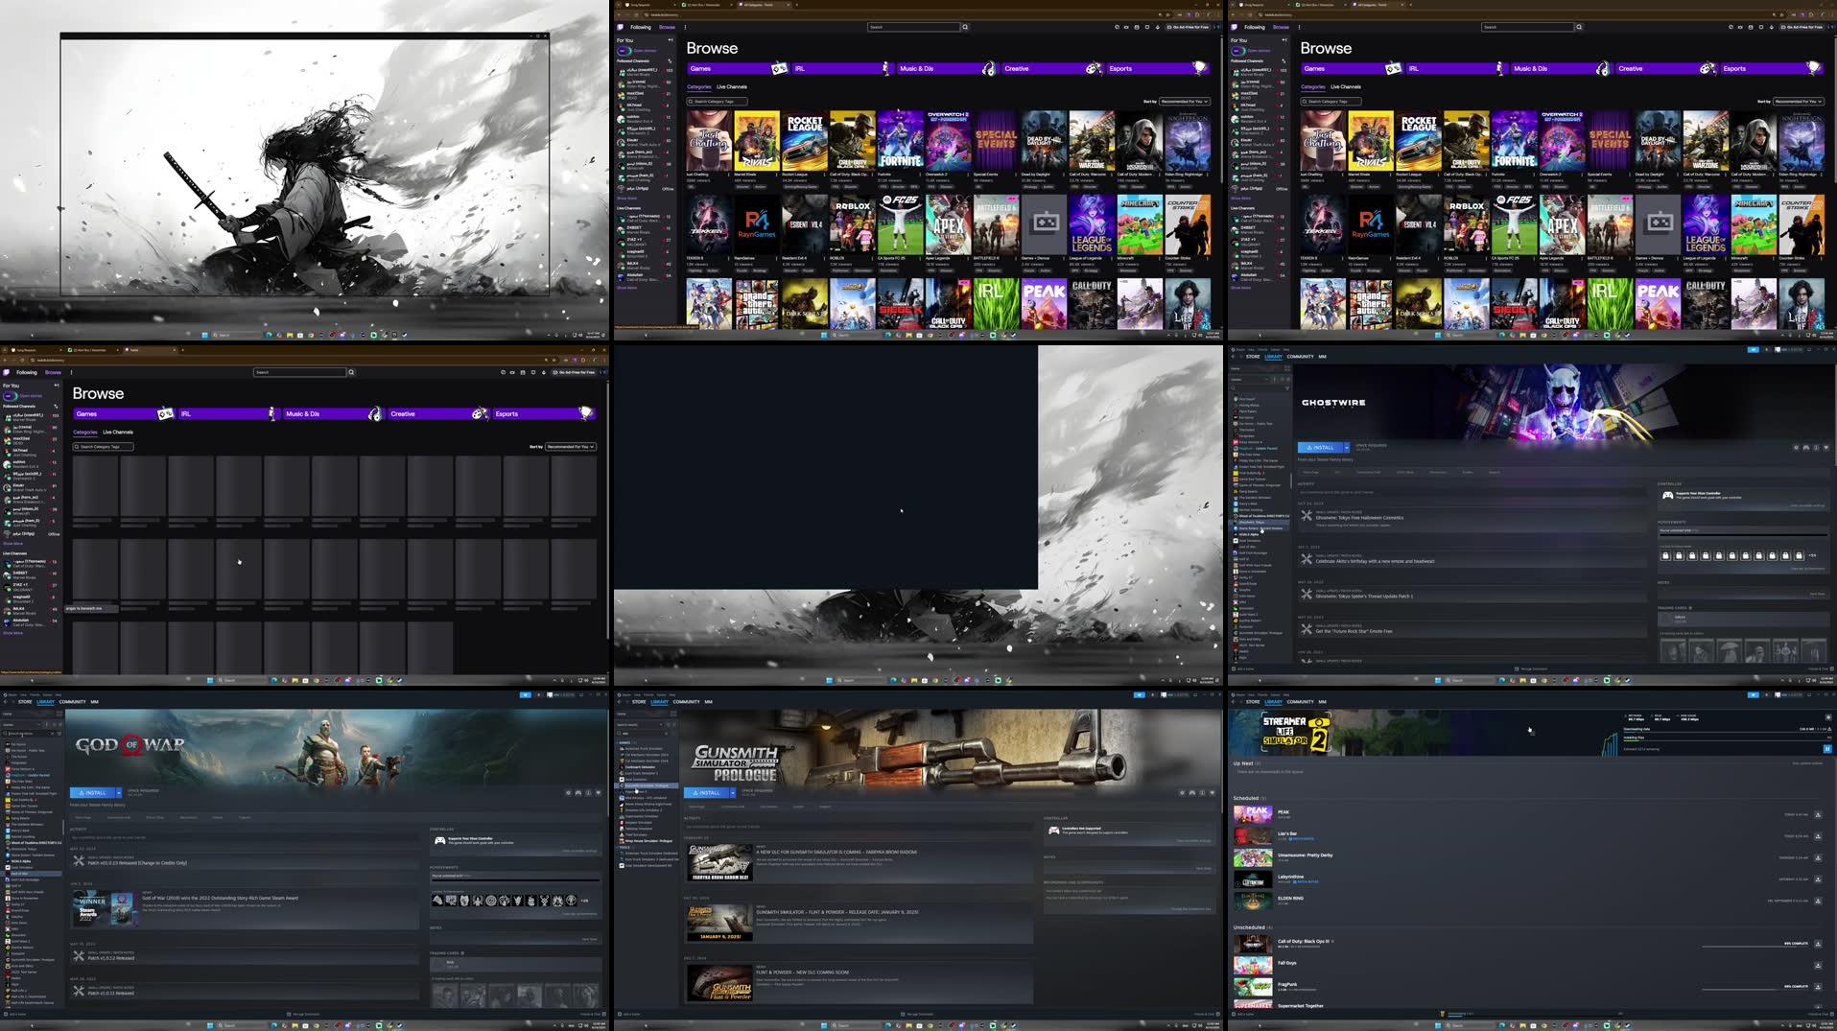This screenshot has width=1837, height=1031.
Task: Open the COMMUNITY tab in Ghostwire Steam frame
Action: pyautogui.click(x=1300, y=357)
